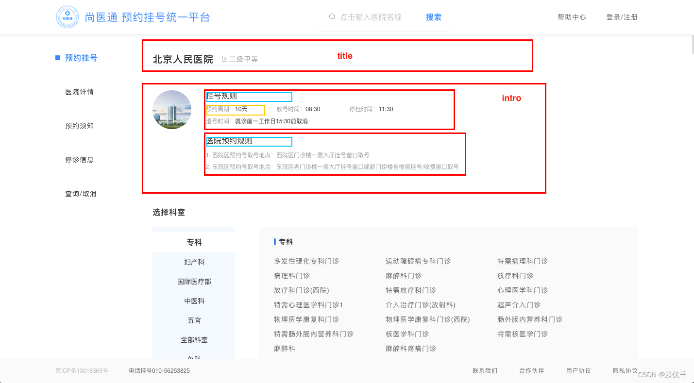Click the 北京人民医院 heading
Viewport: 694px width, 383px height.
[x=183, y=59]
